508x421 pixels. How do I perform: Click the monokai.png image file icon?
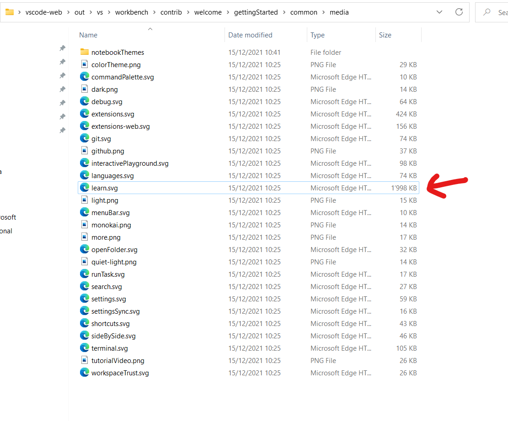(x=85, y=225)
